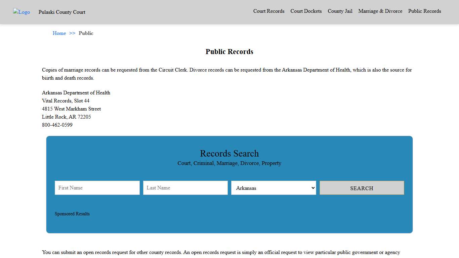Click the Public breadcrumb label

point(86,33)
